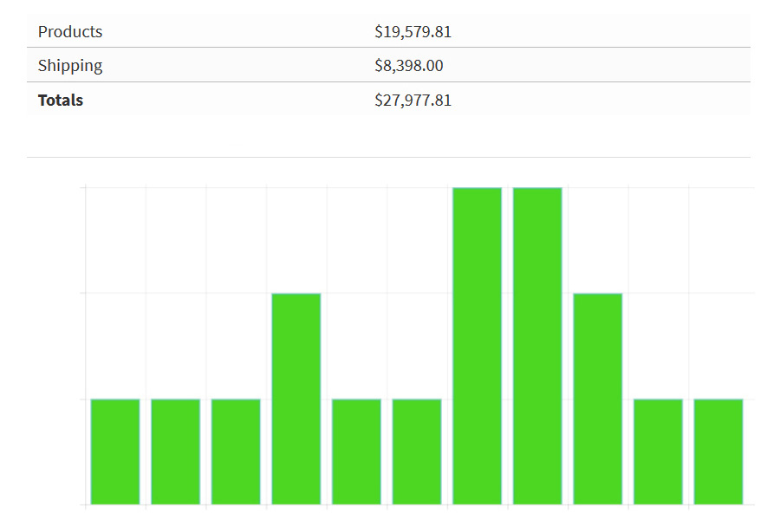Select the sixth green bar from left

pyautogui.click(x=417, y=452)
